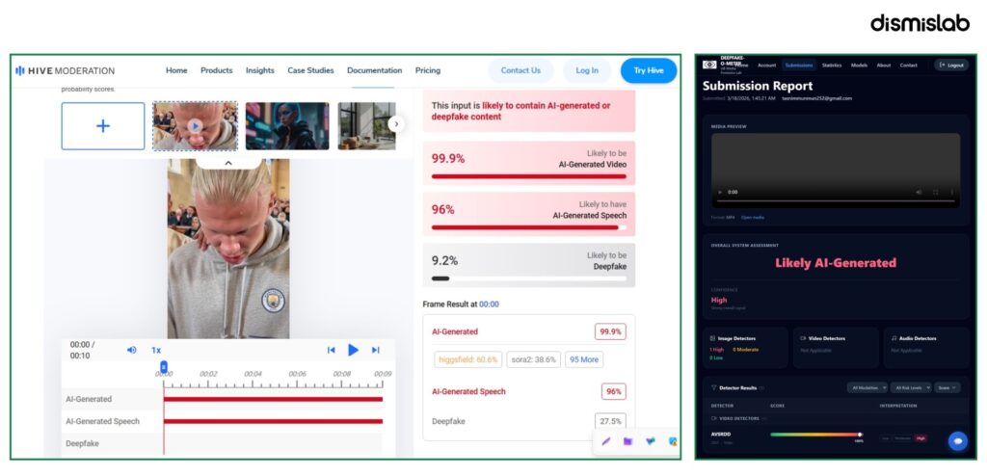987x476 pixels.
Task: Collapse the sample panel with up chevron
Action: 228,163
